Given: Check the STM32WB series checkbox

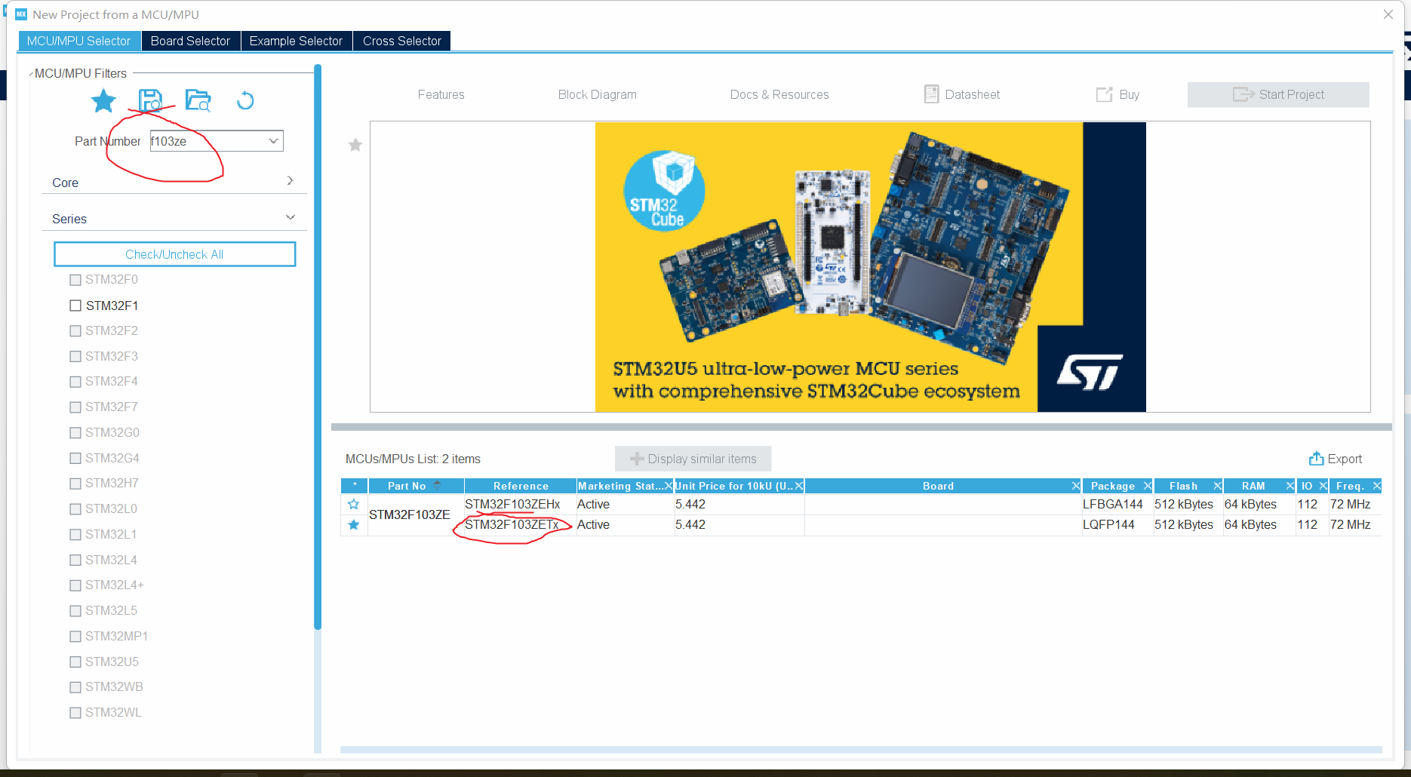Looking at the screenshot, I should tap(75, 687).
